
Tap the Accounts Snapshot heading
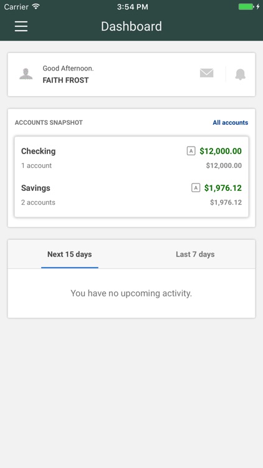[x=49, y=123]
